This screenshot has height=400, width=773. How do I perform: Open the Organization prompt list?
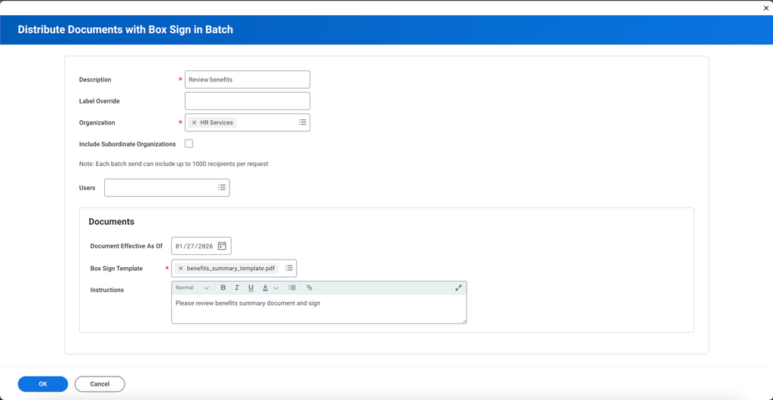[x=302, y=122]
